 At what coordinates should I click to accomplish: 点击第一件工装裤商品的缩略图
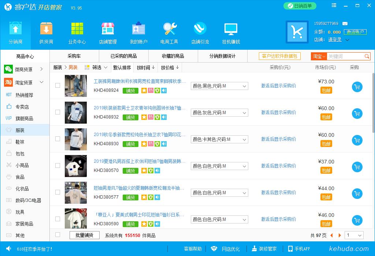click(76, 86)
